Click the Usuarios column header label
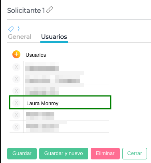This screenshot has width=151, height=163. coord(36,55)
